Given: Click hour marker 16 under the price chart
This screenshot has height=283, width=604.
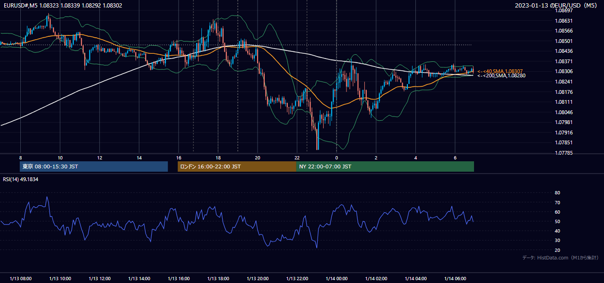Looking at the screenshot, I should [178, 158].
